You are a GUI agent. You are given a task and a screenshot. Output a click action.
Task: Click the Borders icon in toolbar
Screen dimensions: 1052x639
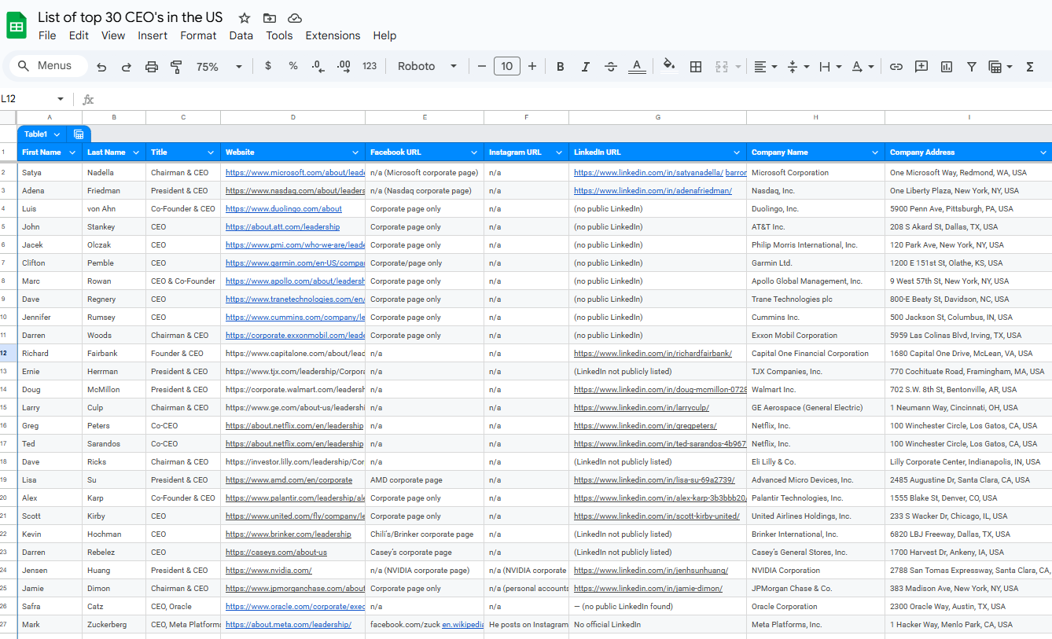coord(696,67)
